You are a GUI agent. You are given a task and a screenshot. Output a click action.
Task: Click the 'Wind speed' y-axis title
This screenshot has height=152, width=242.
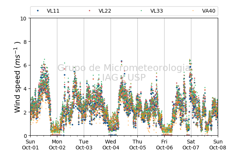pos(17,77)
